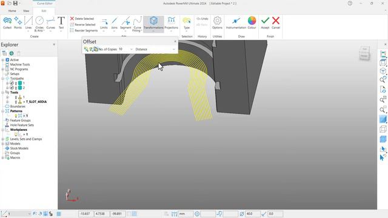Select Feature Groups tree item
Screen dimensions: 388x218
20,121
